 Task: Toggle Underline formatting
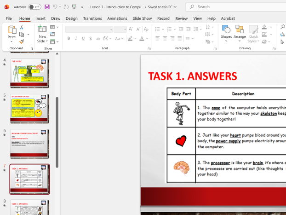pyautogui.click(x=83, y=38)
